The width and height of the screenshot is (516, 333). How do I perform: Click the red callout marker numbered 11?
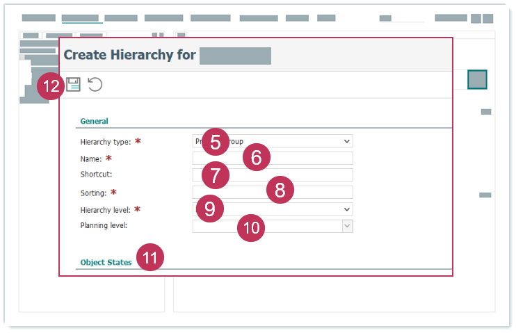coord(150,258)
